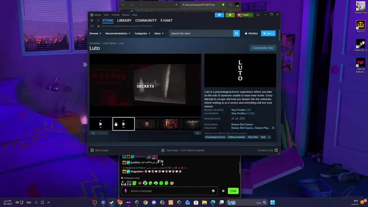
Task: Reload the Steam store page
Action: [x=92, y=26]
